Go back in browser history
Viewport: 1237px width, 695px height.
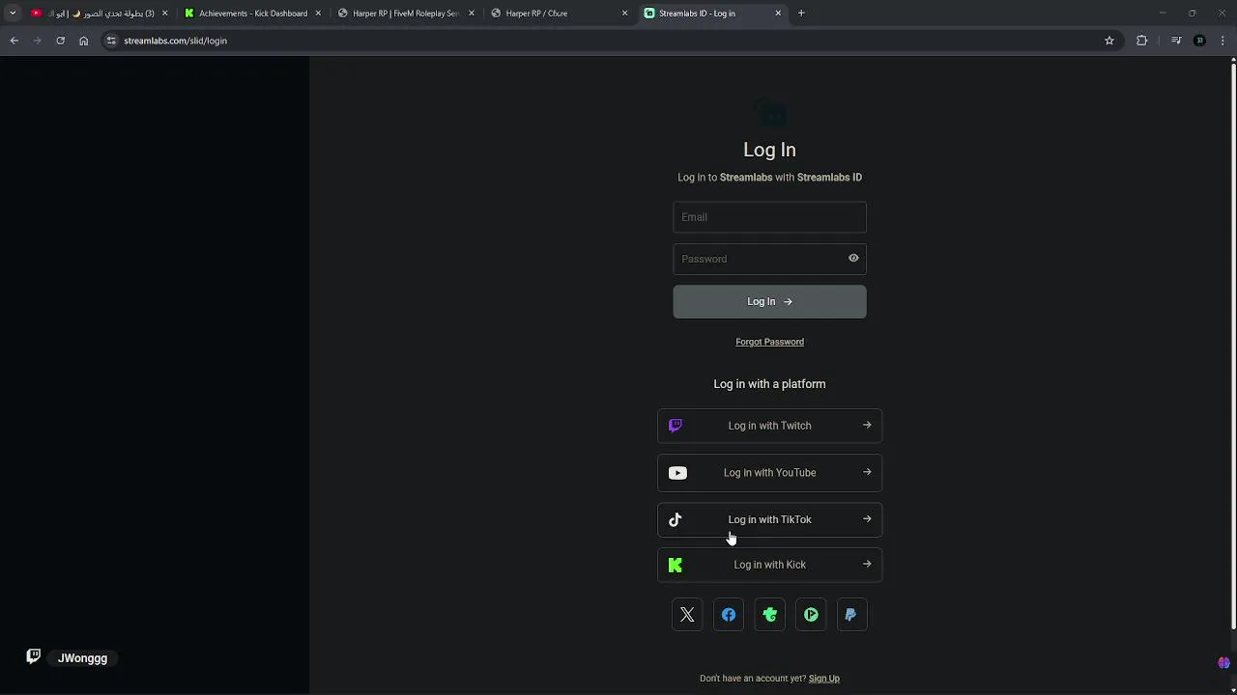point(14,41)
